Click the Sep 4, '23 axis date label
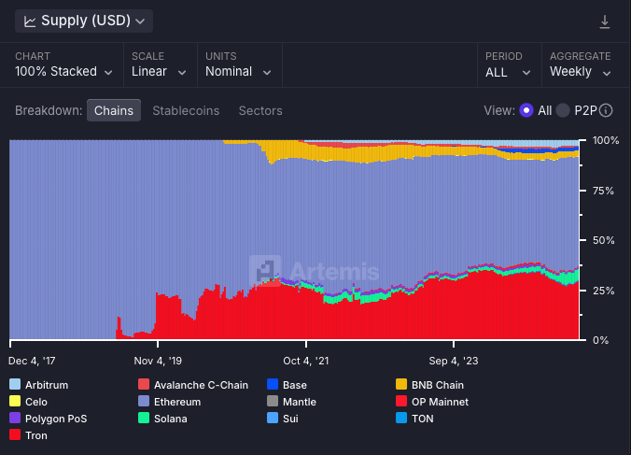This screenshot has height=455, width=631. click(454, 361)
